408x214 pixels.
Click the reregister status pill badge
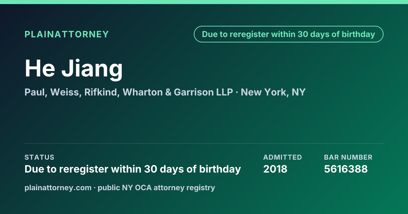[x=289, y=34]
